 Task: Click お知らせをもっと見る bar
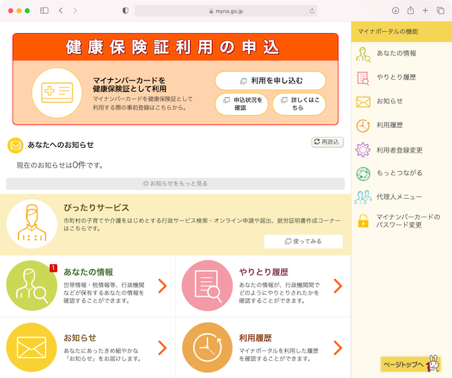coord(175,184)
